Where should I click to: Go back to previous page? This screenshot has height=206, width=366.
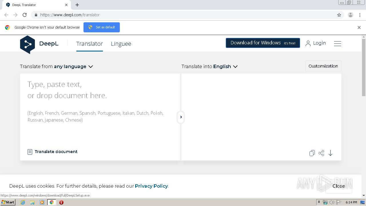[6, 15]
